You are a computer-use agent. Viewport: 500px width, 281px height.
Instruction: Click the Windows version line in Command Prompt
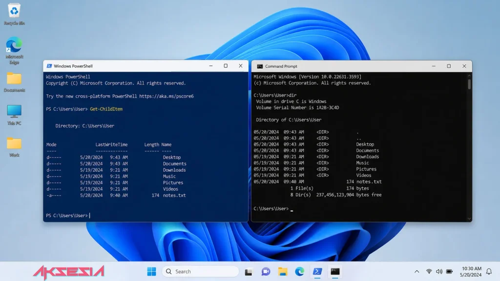point(308,77)
